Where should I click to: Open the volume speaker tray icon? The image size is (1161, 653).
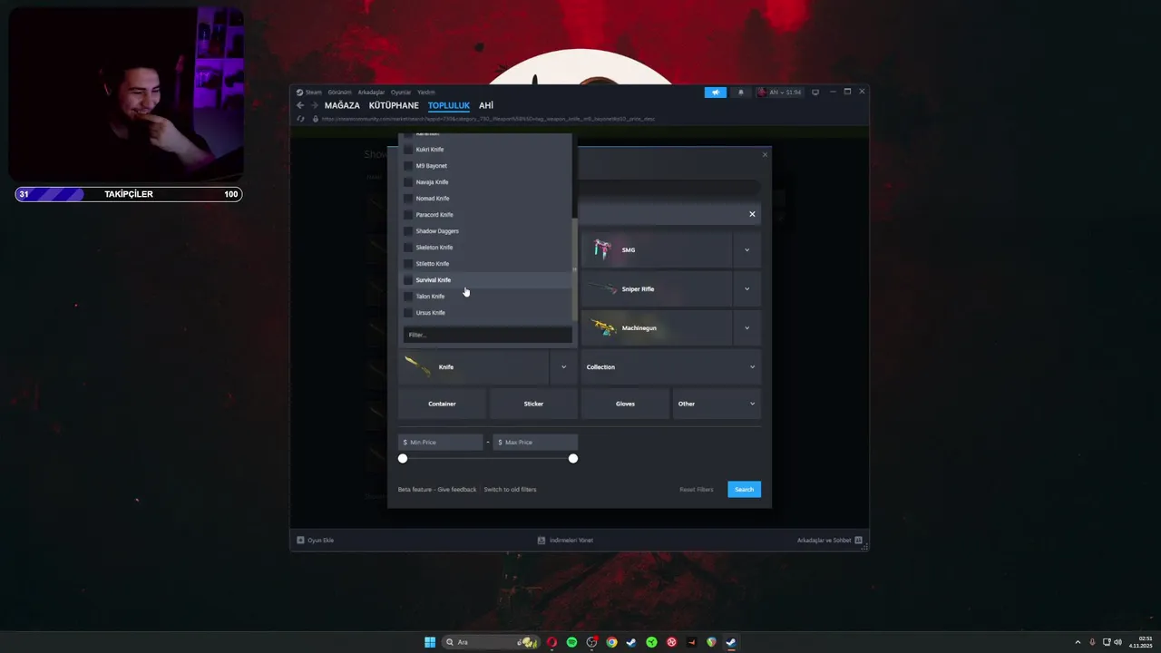[1117, 642]
